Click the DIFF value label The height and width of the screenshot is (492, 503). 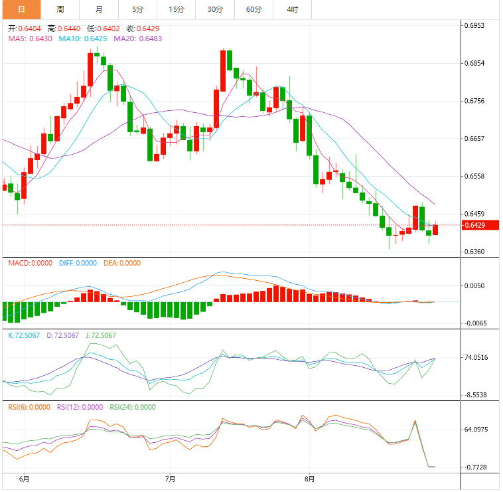click(x=77, y=263)
